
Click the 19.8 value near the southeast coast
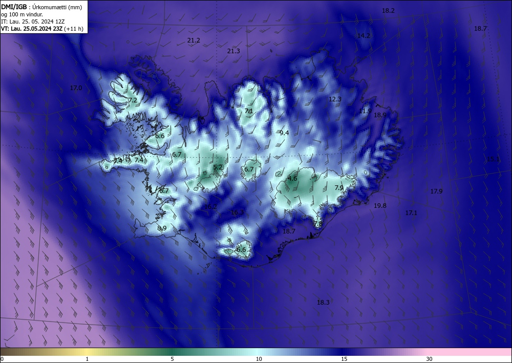[380, 206]
